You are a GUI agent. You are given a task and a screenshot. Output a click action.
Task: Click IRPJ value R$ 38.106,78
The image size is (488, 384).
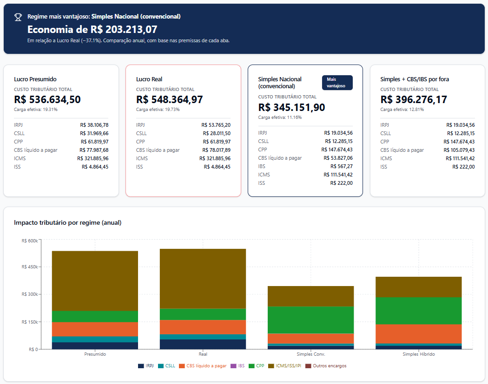[x=94, y=125]
